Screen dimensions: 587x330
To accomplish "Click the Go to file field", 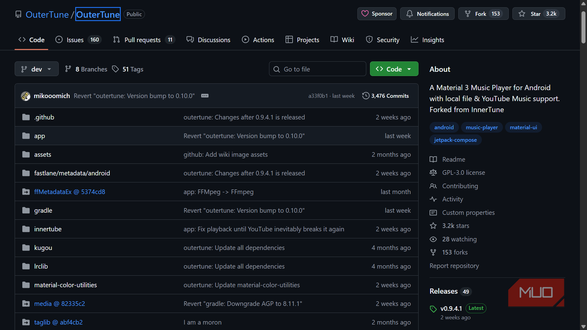I will (x=317, y=69).
